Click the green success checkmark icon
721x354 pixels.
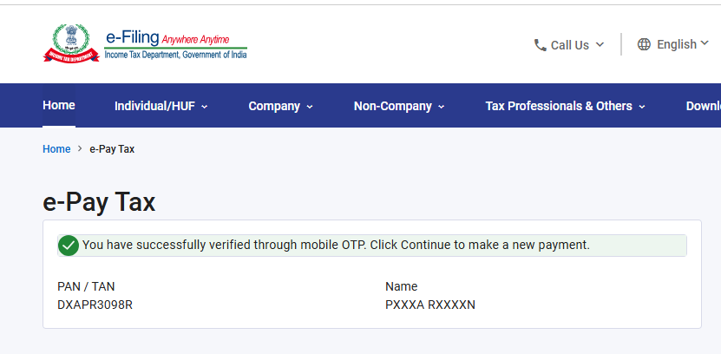click(69, 246)
